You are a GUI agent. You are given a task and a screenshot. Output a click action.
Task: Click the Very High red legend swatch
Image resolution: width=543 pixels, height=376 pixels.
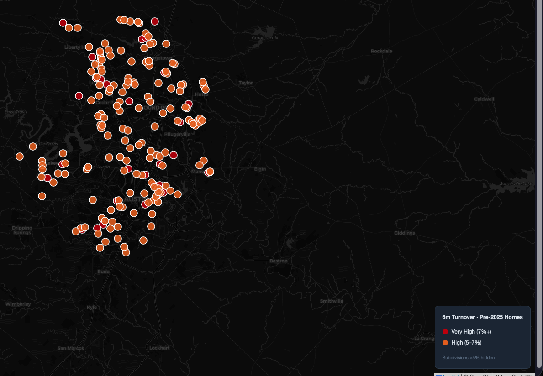coord(445,332)
